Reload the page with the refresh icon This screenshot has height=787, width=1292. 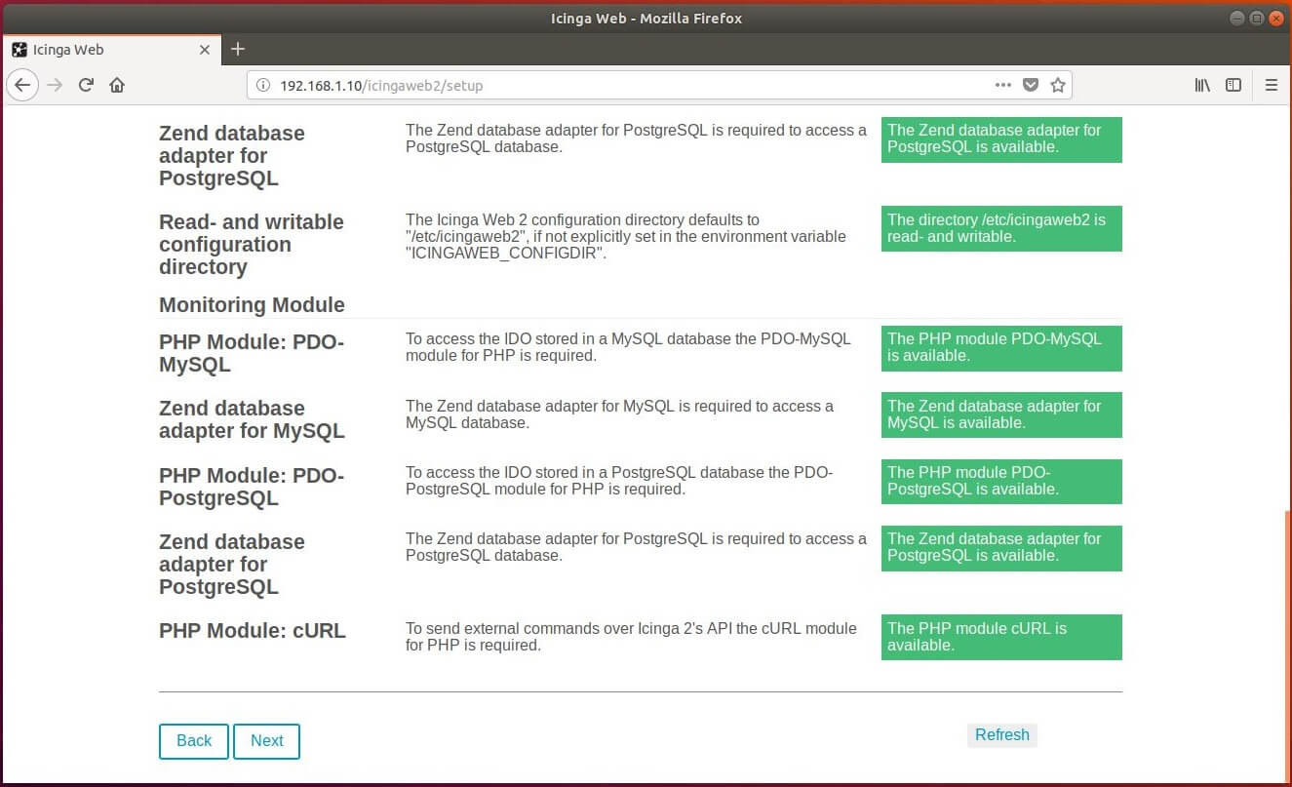pyautogui.click(x=86, y=85)
